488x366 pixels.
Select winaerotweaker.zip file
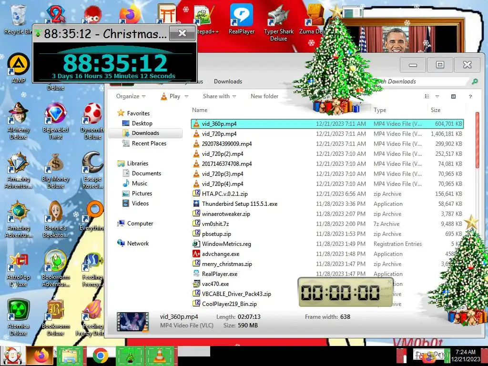coord(327,214)
